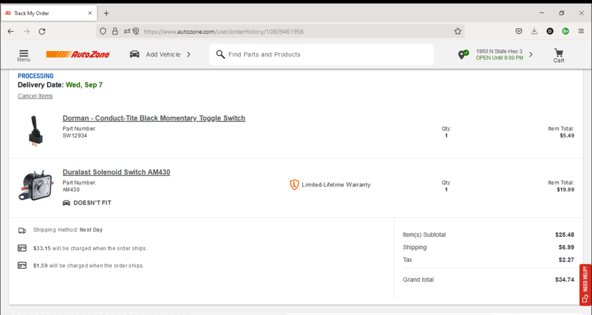Click the Find Parts and Products search field
592x315 pixels.
(324, 54)
